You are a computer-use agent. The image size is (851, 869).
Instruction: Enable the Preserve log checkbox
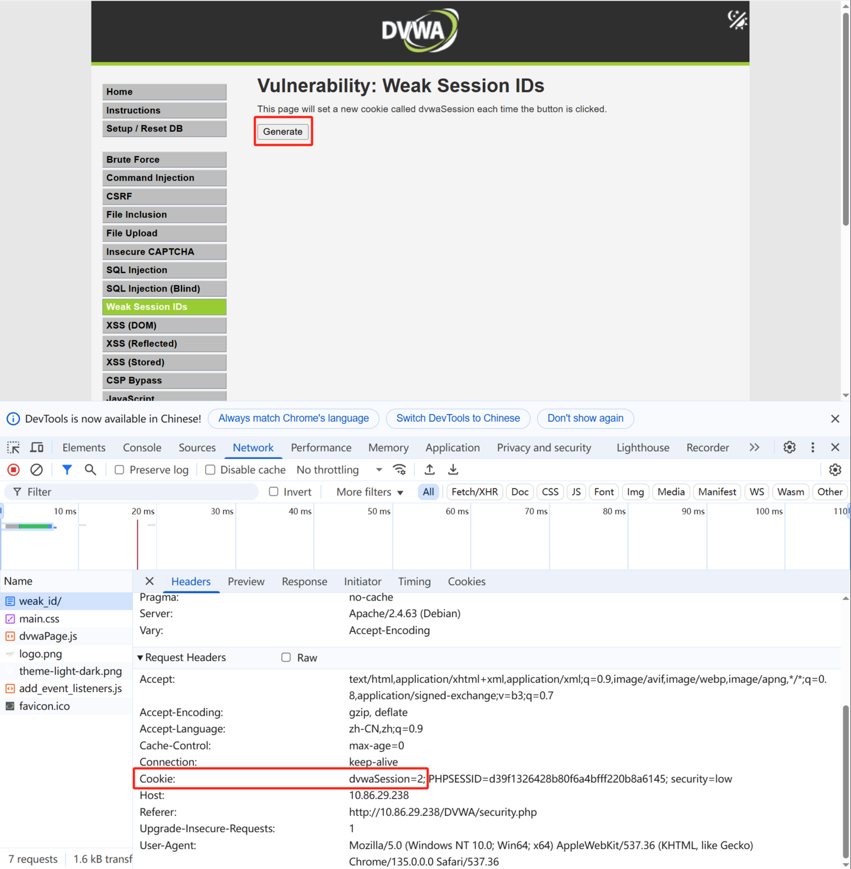click(119, 470)
